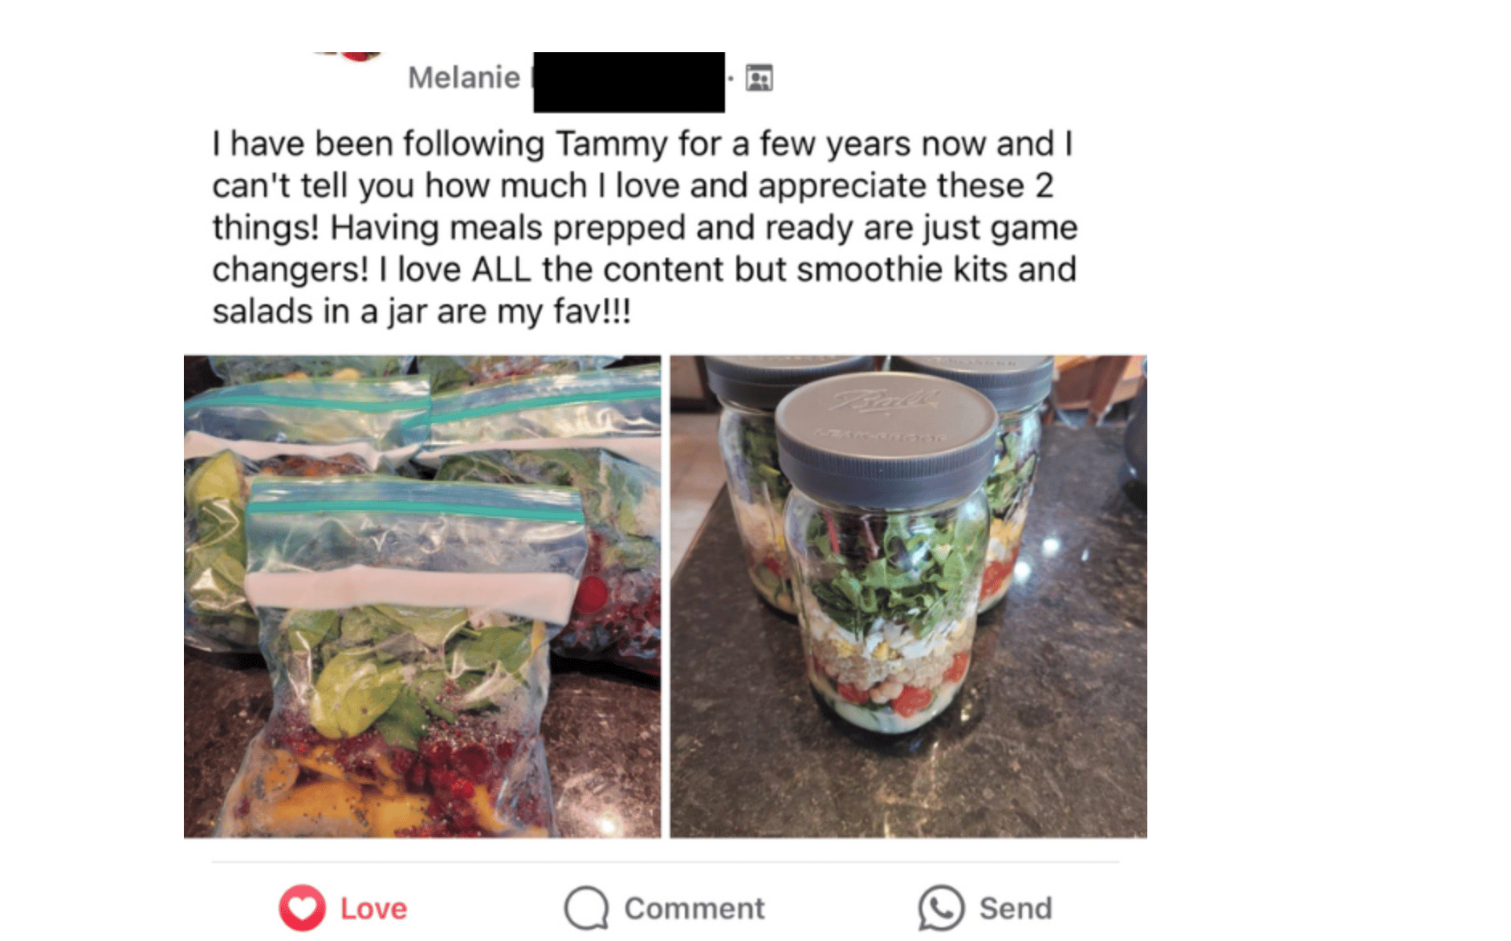The width and height of the screenshot is (1511, 941).
Task: Click the WhatsApp Send icon
Action: pyautogui.click(x=940, y=908)
